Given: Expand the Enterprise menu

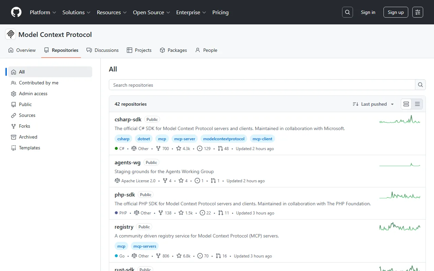Looking at the screenshot, I should [x=191, y=12].
